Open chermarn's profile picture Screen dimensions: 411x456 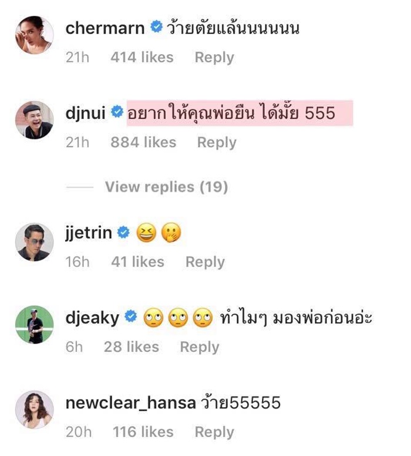pos(34,35)
